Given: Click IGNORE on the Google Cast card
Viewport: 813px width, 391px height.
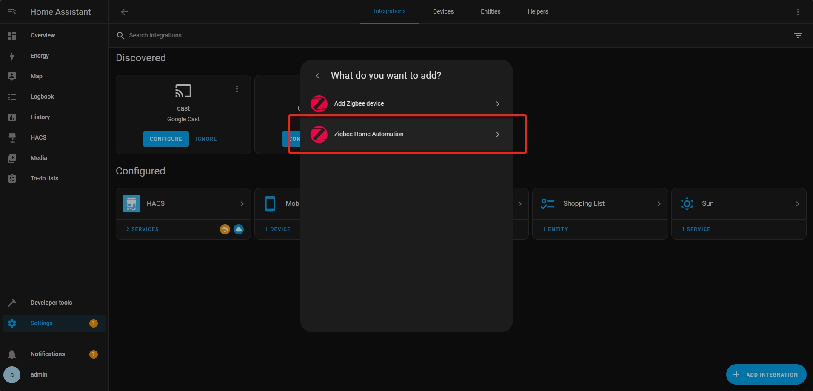Looking at the screenshot, I should coord(206,139).
